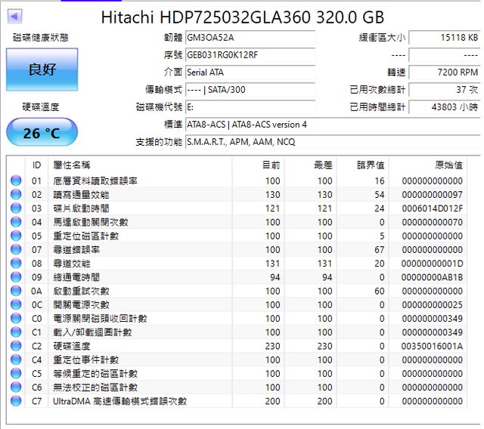Click the 已用時間總計 field showing 43803 小時

click(444, 107)
